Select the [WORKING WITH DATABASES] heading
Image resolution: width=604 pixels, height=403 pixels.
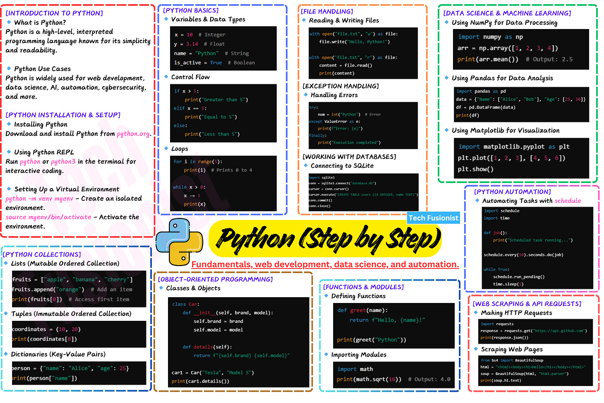349,157
